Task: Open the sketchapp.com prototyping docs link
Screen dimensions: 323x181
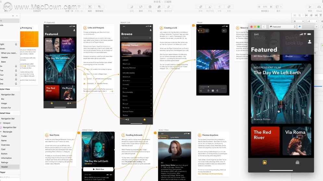Action: [210, 174]
